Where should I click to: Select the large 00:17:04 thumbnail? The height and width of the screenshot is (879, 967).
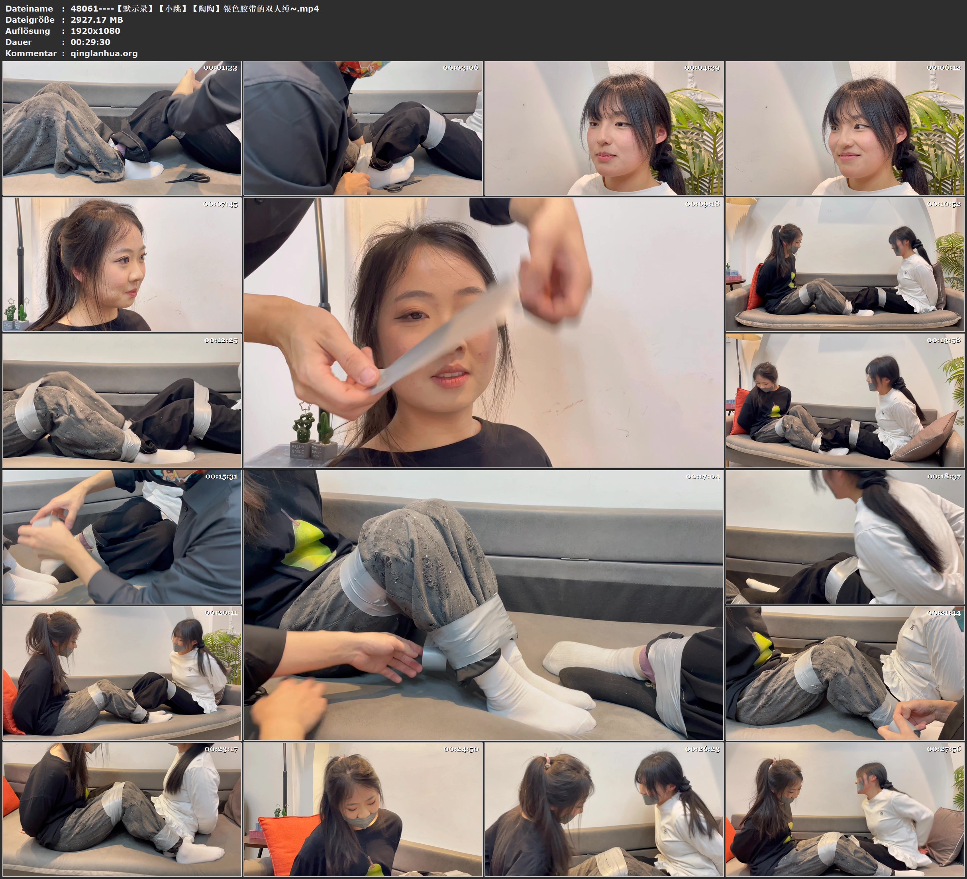point(484,605)
